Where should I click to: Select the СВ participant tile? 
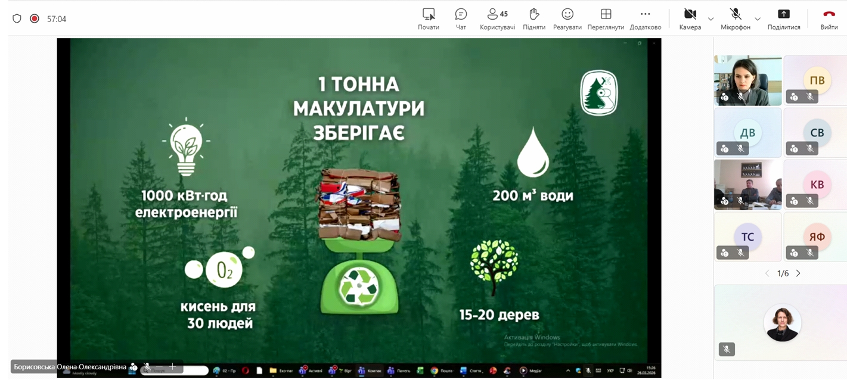(815, 132)
